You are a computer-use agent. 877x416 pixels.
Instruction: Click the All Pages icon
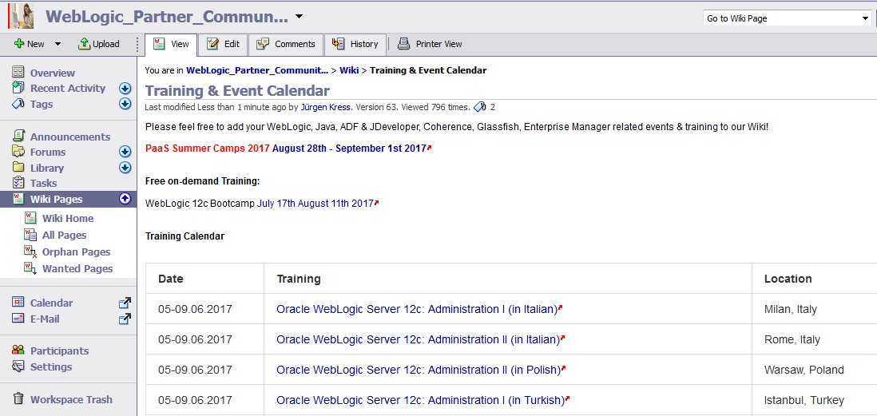30,235
